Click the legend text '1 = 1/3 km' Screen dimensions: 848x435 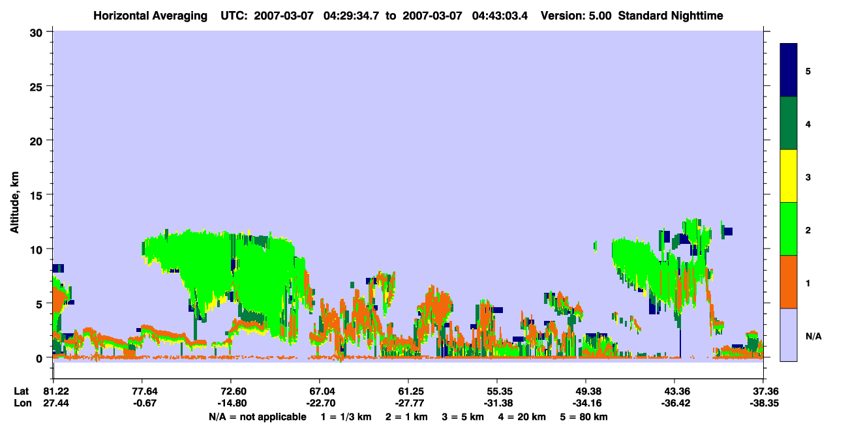coord(345,417)
